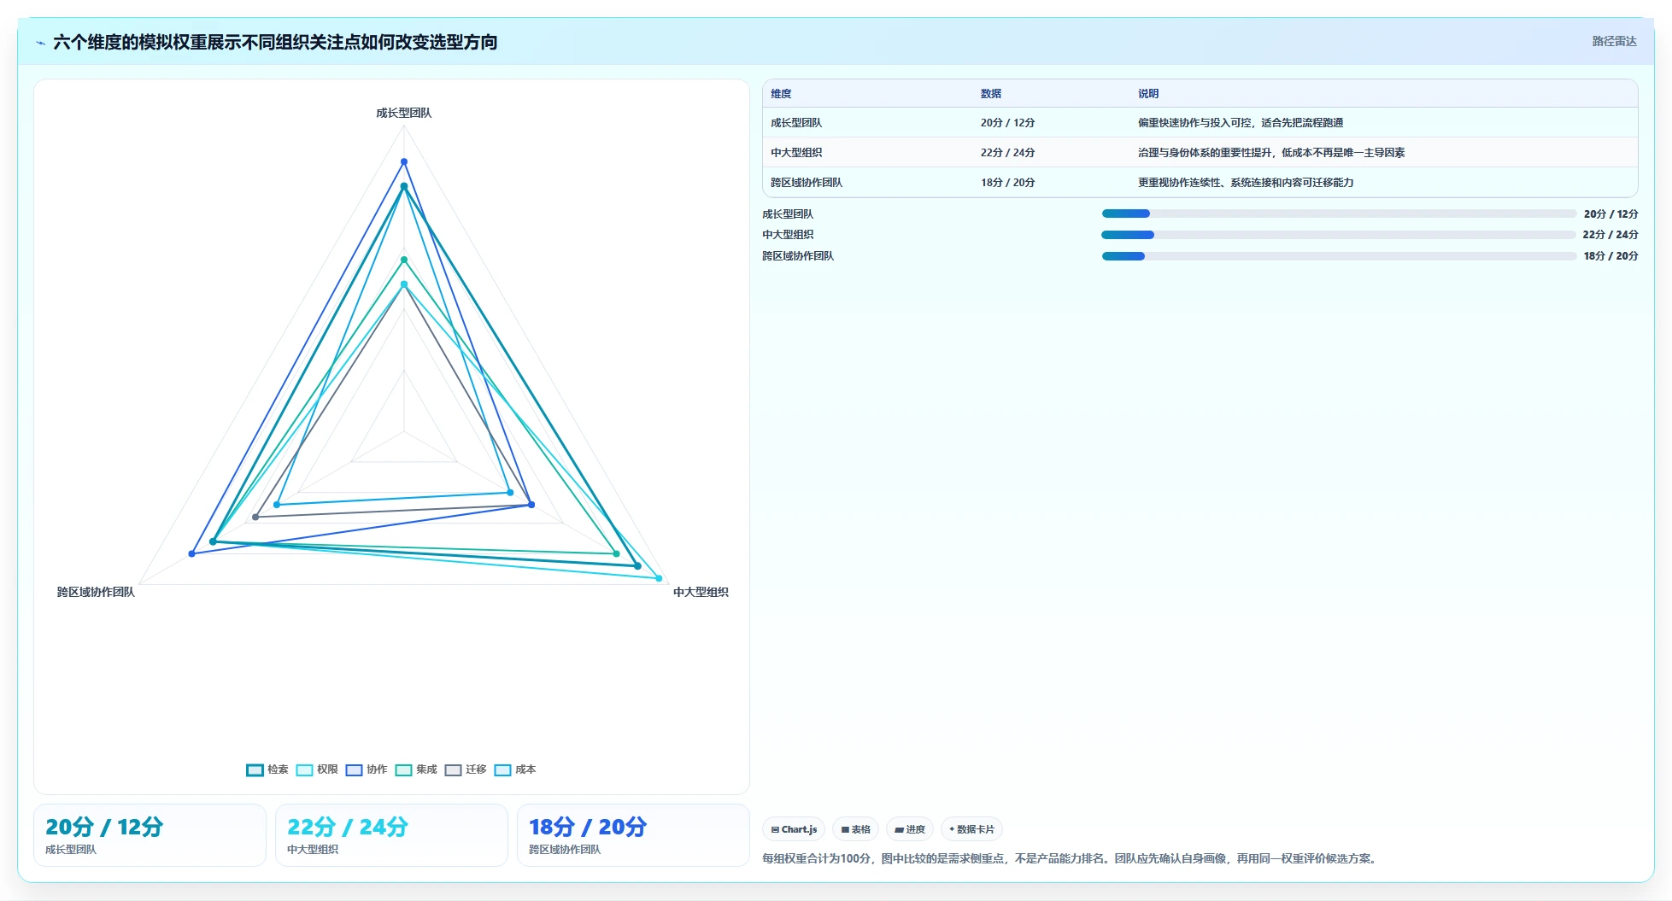Open the 20分 / 12分 成长型团队 data card
Viewport: 1672px width, 901px height.
point(150,835)
